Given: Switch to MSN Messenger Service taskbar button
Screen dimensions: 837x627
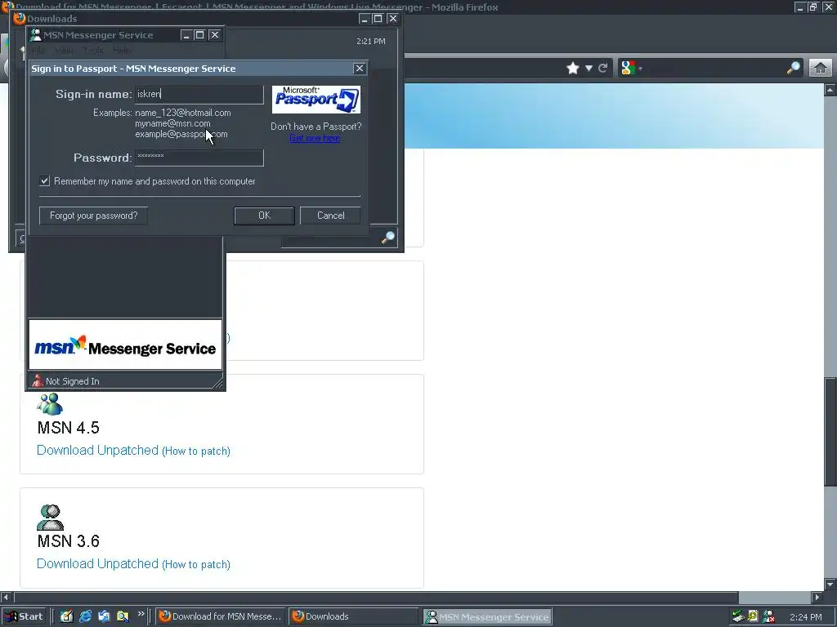Looking at the screenshot, I should (x=487, y=617).
